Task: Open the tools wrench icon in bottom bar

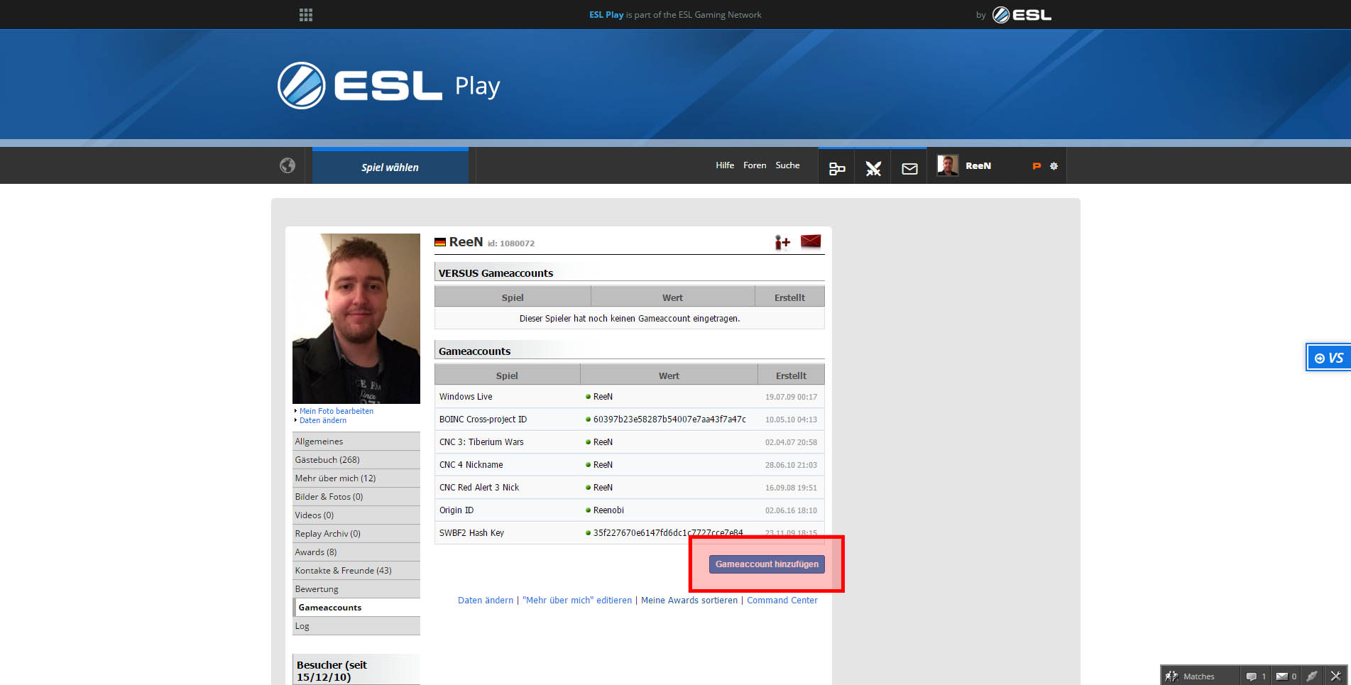Action: (x=1335, y=676)
